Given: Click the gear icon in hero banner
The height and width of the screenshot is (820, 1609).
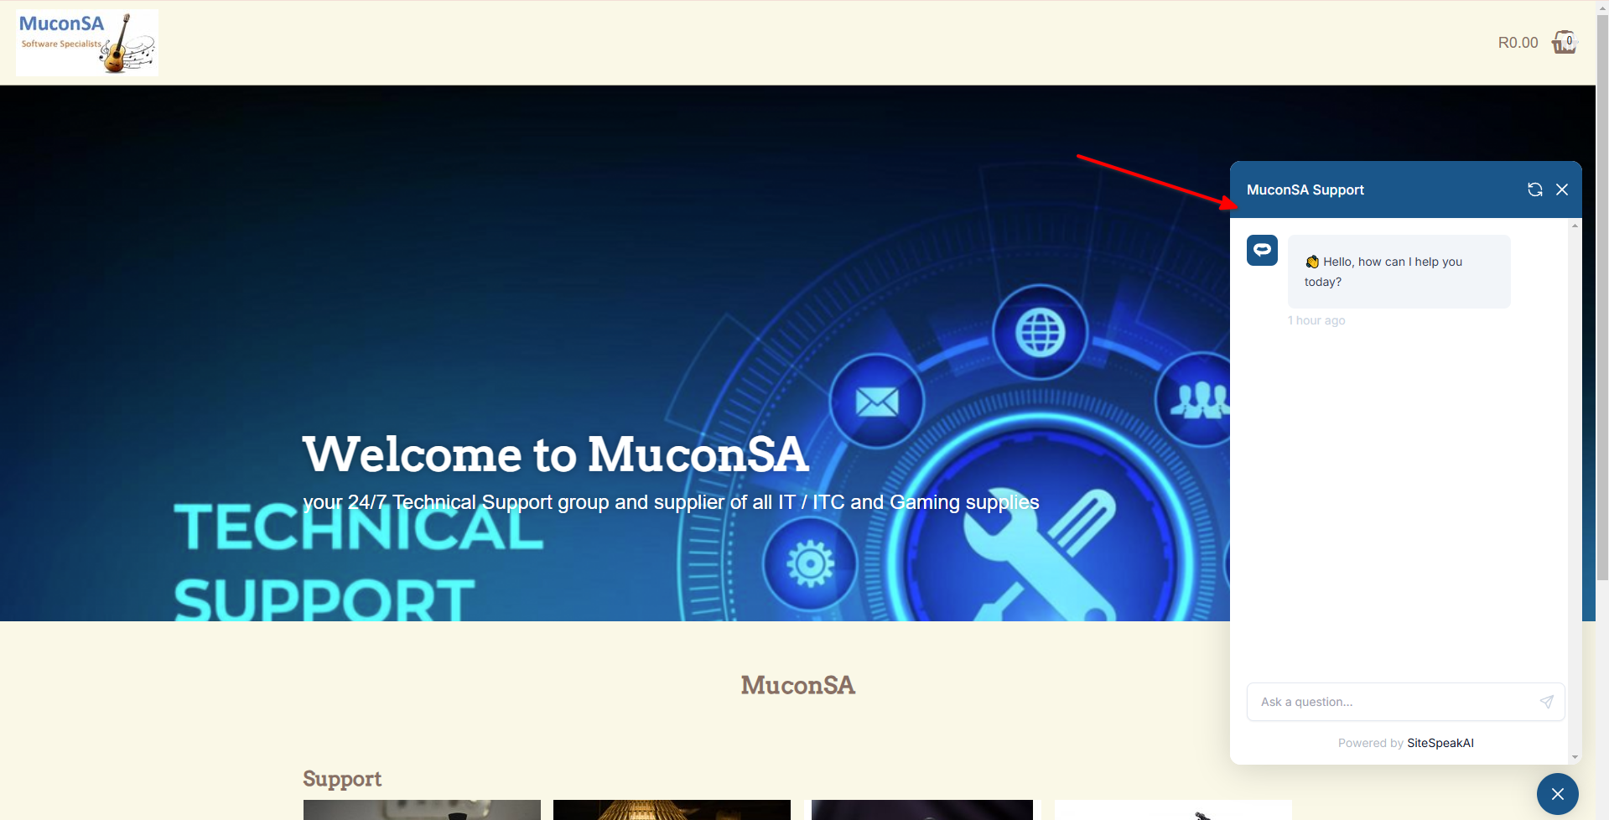Looking at the screenshot, I should (x=810, y=563).
